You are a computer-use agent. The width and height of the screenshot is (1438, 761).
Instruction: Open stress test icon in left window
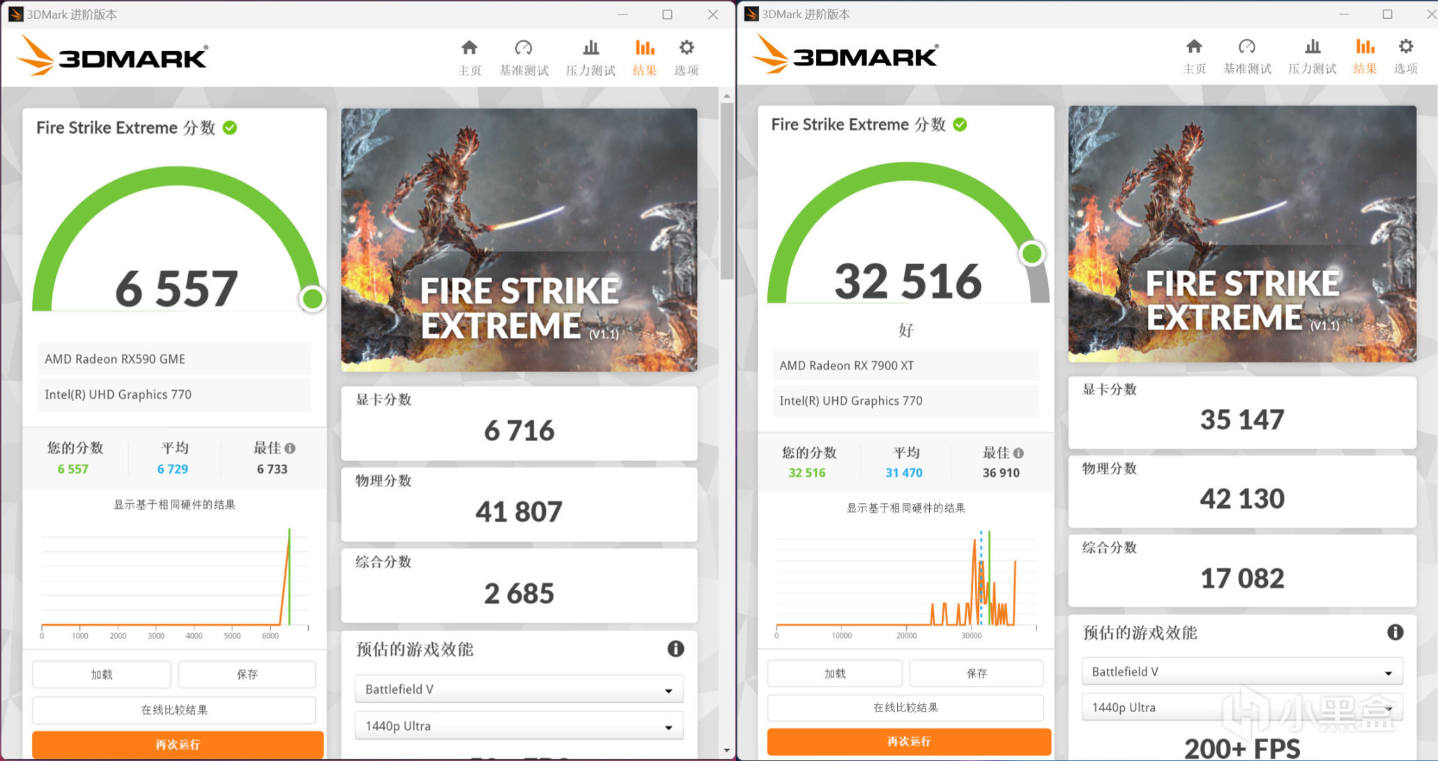(590, 48)
